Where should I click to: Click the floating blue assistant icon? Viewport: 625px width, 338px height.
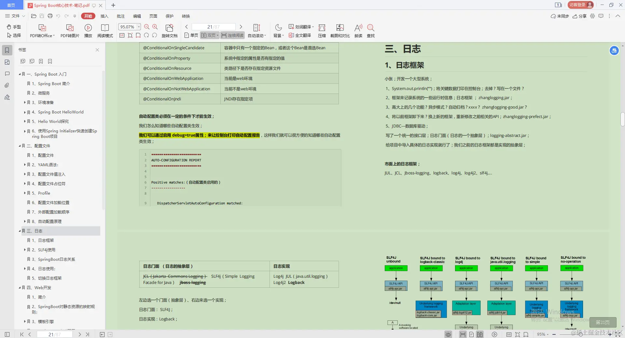[x=614, y=51]
